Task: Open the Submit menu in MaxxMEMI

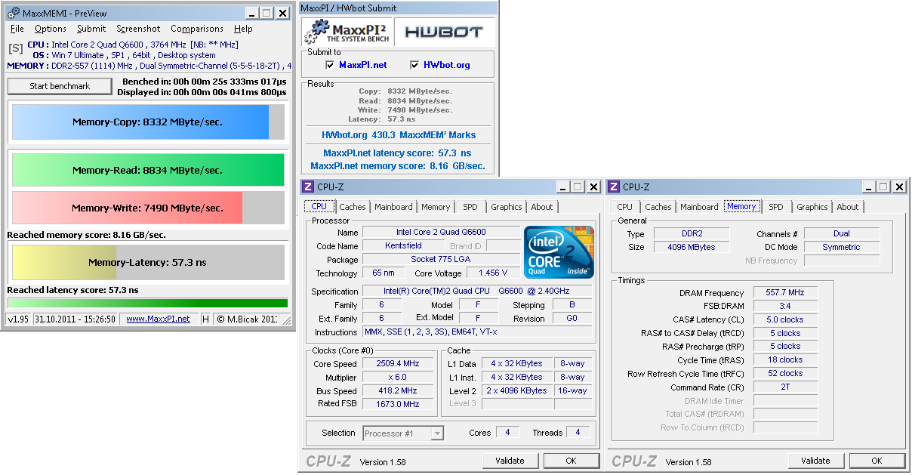Action: pos(91,29)
